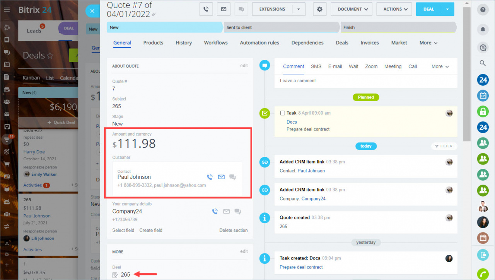Open the shopping cart icon in left sidebar

[7, 164]
